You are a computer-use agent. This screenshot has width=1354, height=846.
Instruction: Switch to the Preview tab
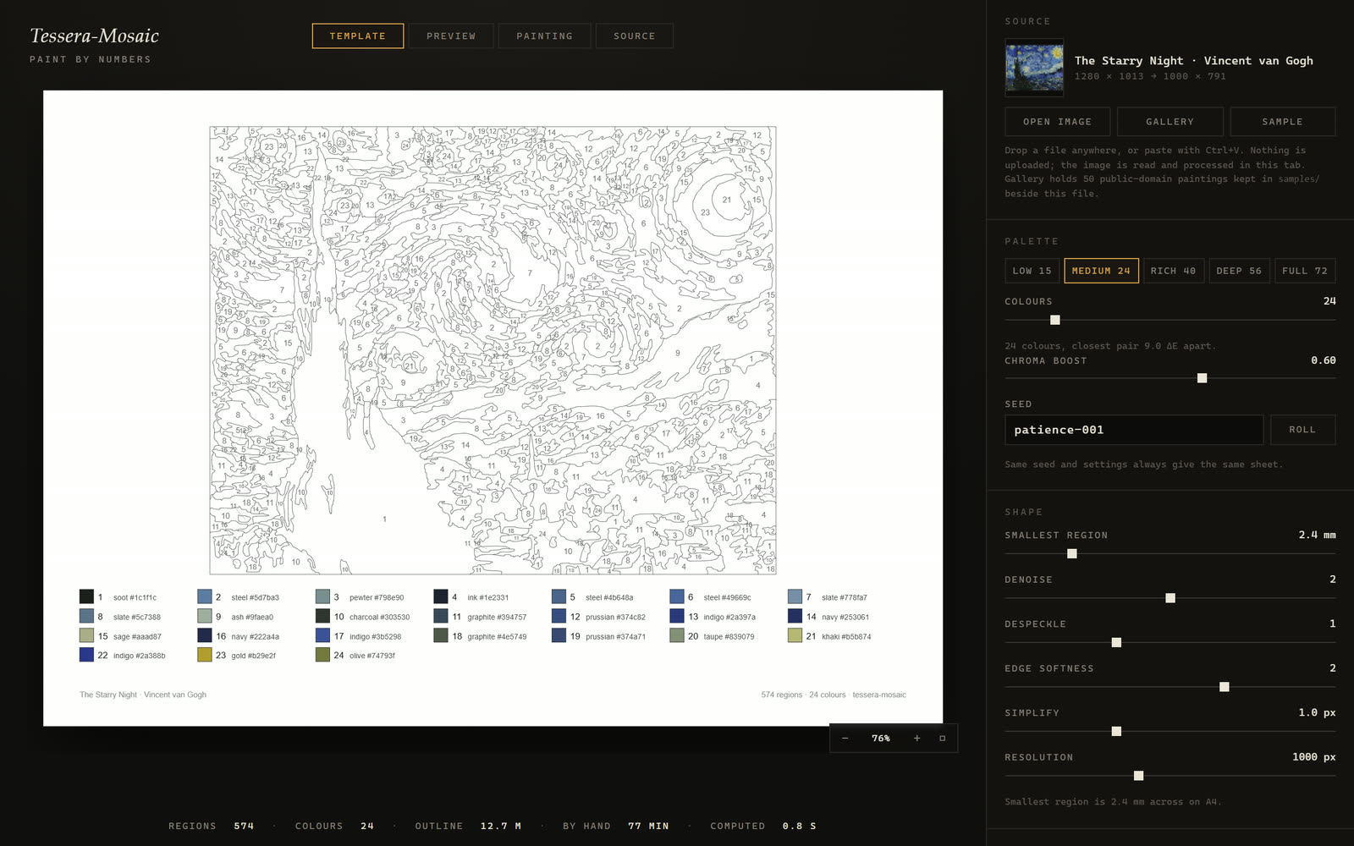[x=451, y=36]
